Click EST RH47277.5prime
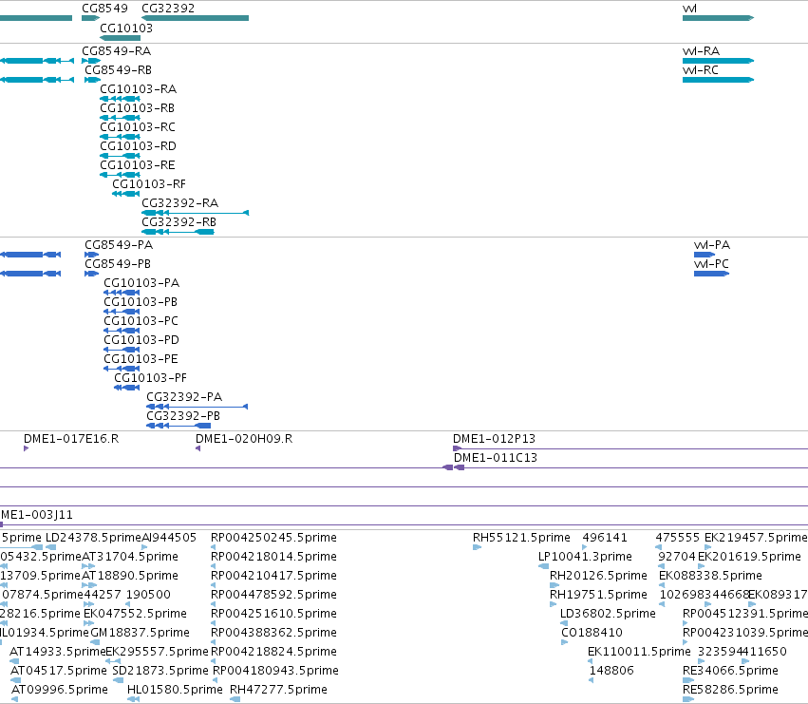Screen dimensions: 808x704 278,691
